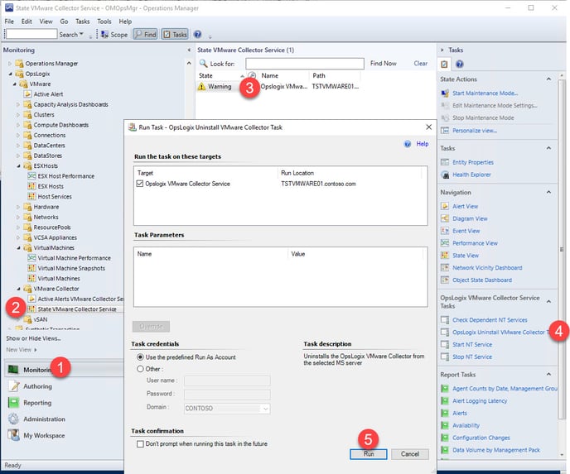Open the Help link in the Run Task dialog
The width and height of the screenshot is (570, 474).
click(x=422, y=144)
